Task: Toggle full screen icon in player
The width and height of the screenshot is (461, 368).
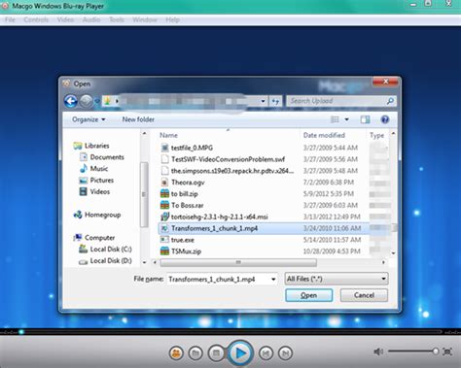Action: point(447,351)
